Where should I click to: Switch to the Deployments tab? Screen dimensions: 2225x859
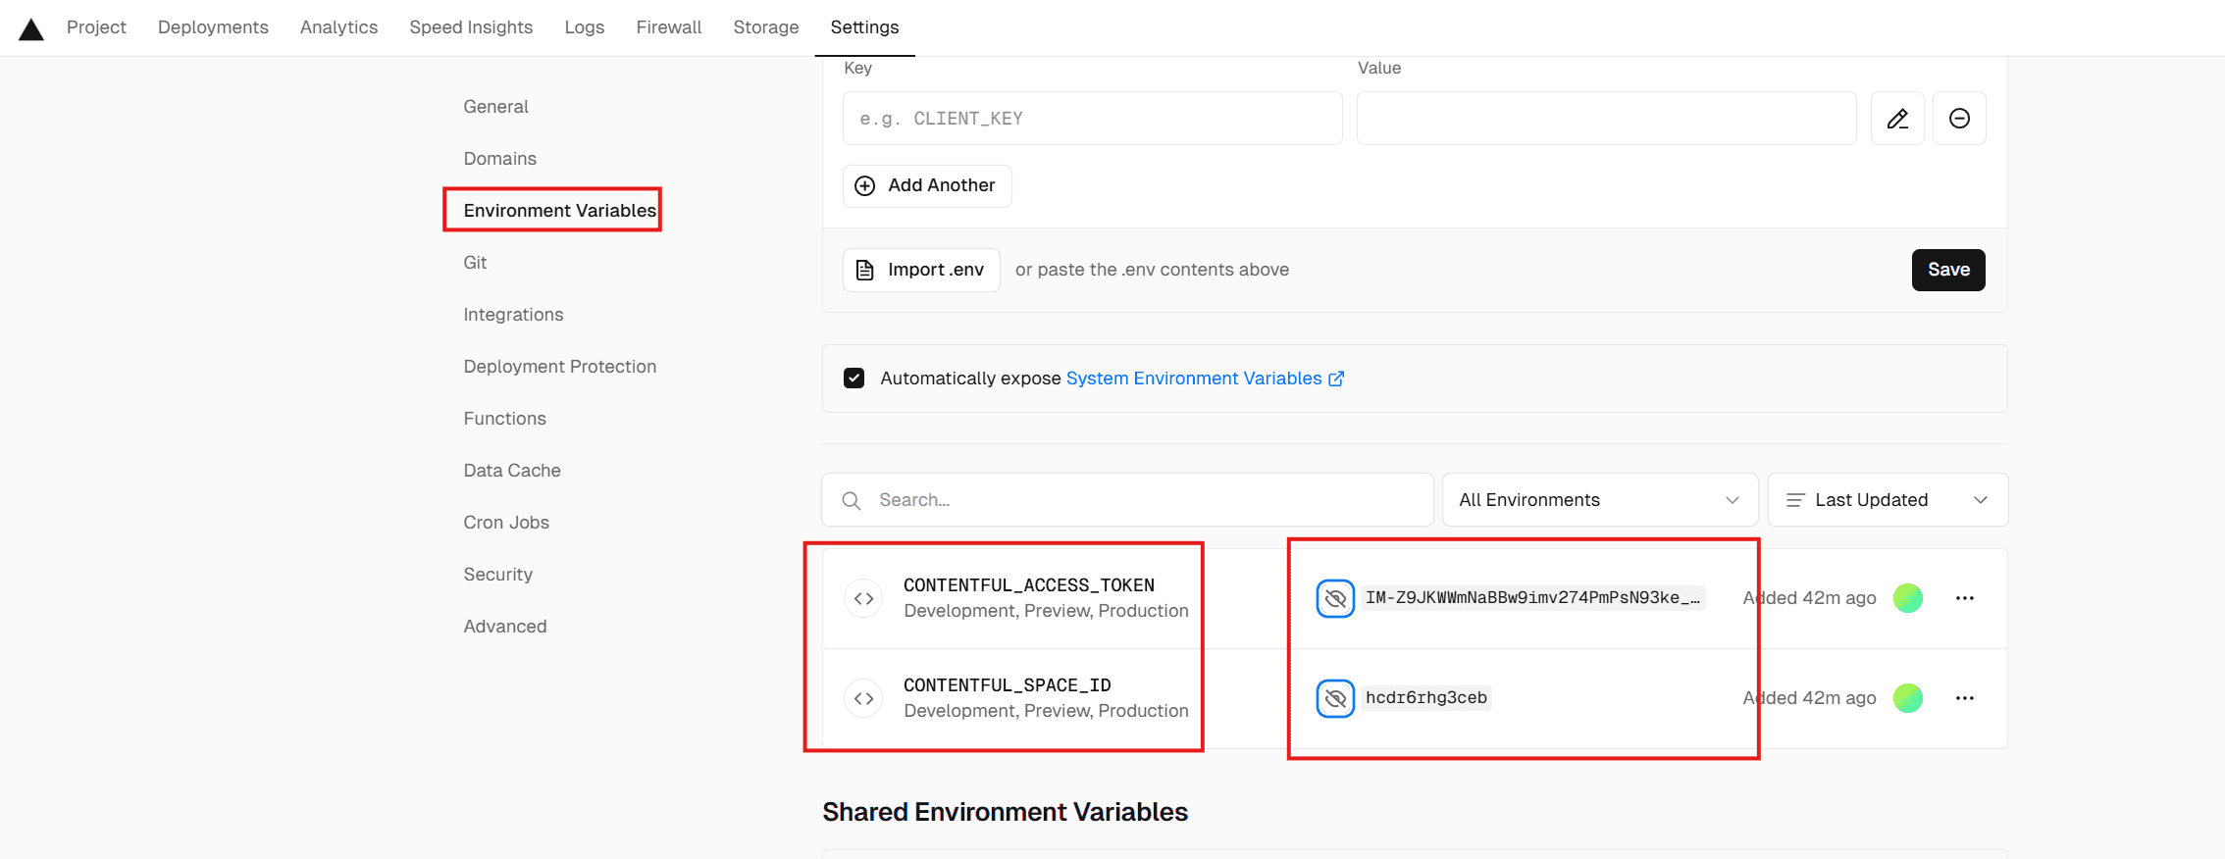tap(213, 27)
